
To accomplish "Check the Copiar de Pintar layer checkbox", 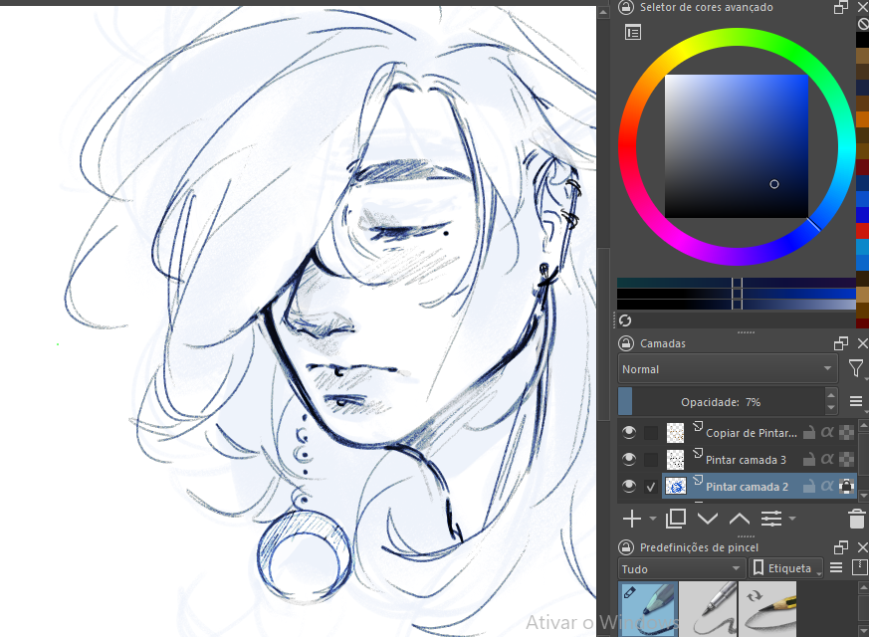I will (x=651, y=433).
